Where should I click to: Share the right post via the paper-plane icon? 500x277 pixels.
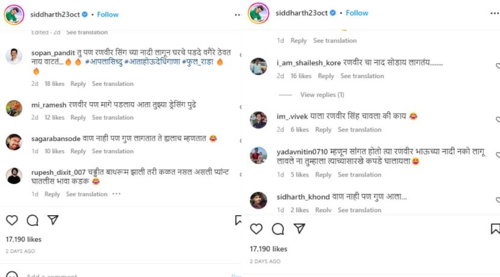(299, 229)
